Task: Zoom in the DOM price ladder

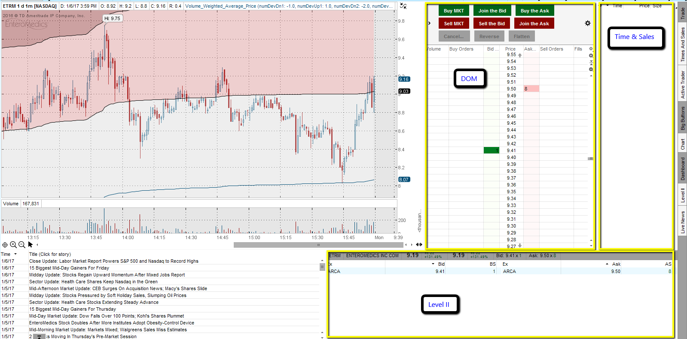Action: point(591,56)
